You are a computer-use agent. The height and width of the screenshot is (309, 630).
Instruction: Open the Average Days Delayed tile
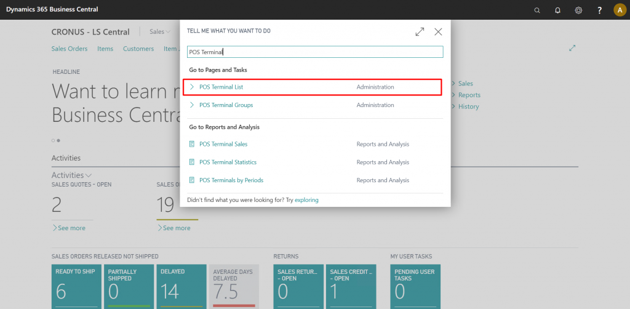234,286
